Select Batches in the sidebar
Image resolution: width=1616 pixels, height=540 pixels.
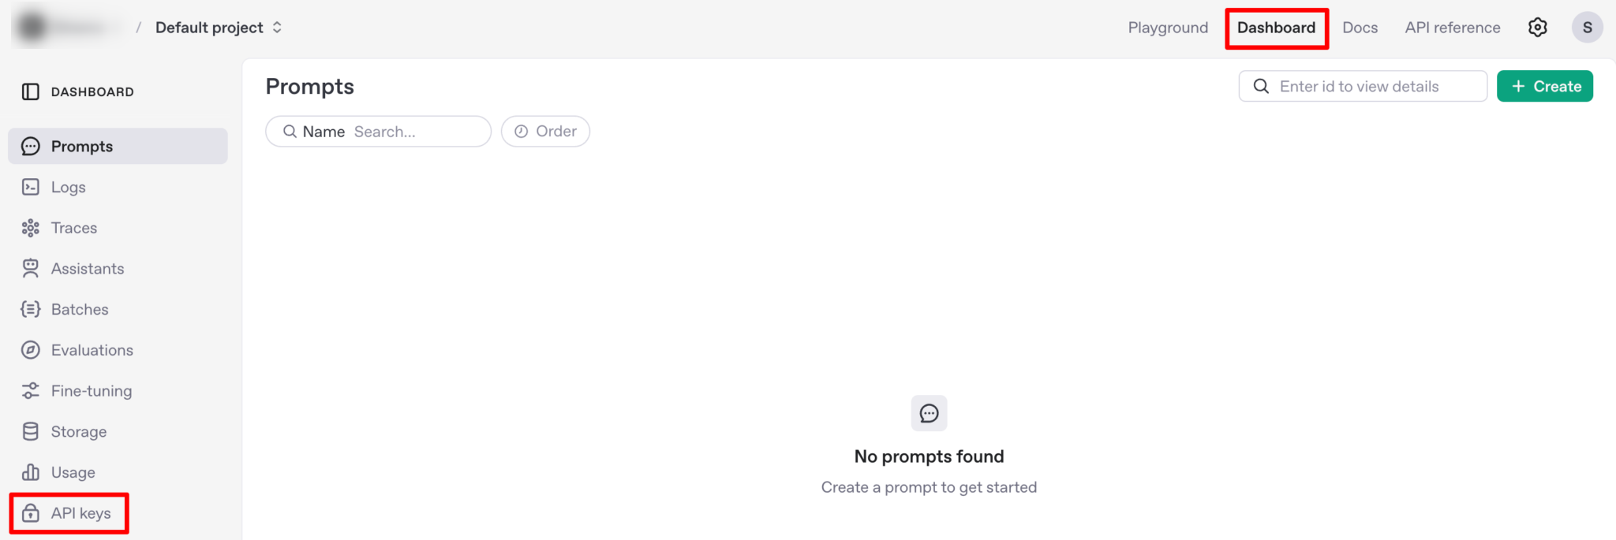[x=79, y=310]
